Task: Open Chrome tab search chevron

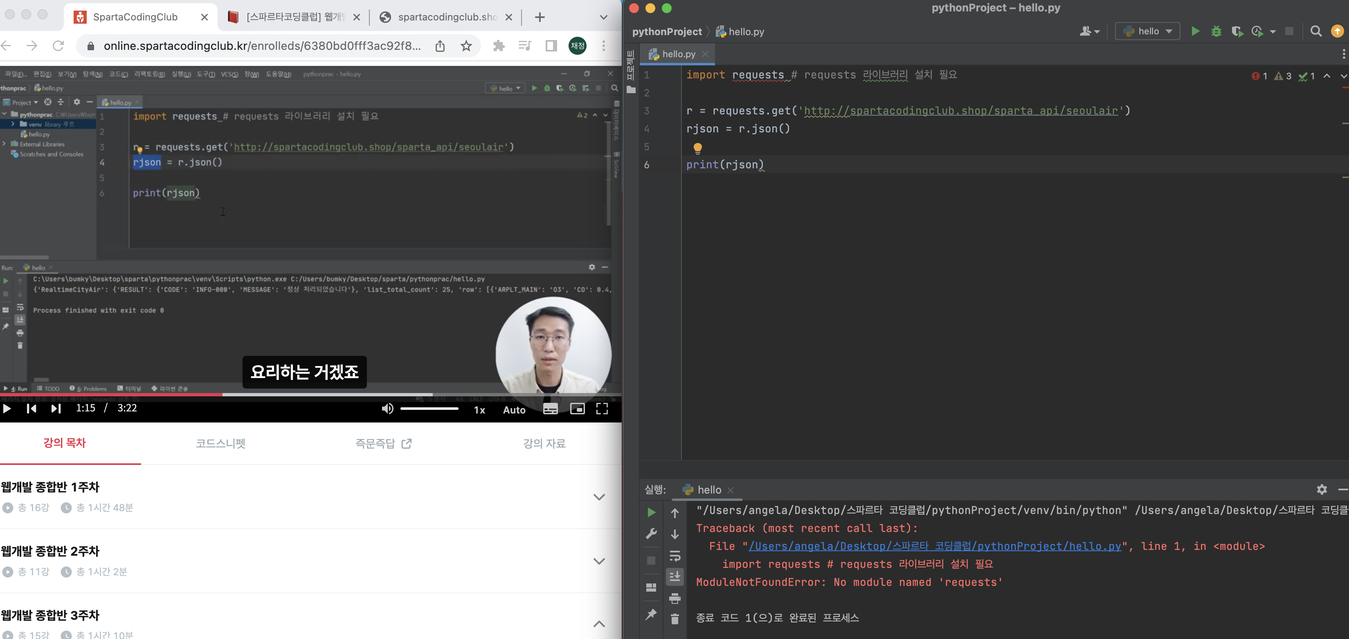Action: tap(603, 17)
